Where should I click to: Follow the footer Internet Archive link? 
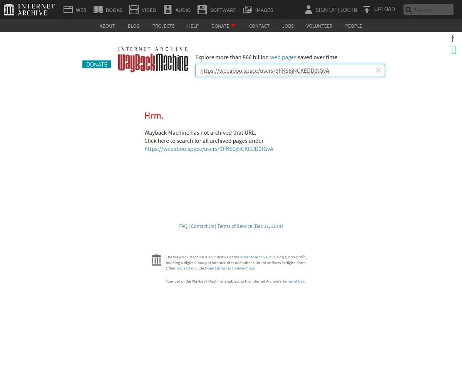tap(254, 257)
